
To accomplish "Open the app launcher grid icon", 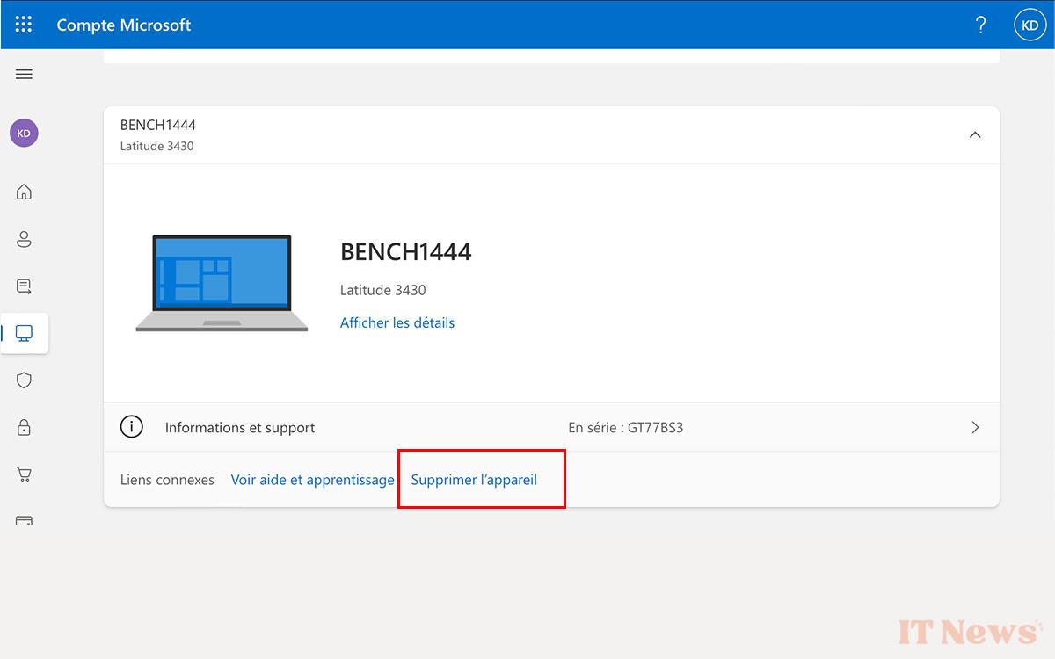I will coord(24,25).
